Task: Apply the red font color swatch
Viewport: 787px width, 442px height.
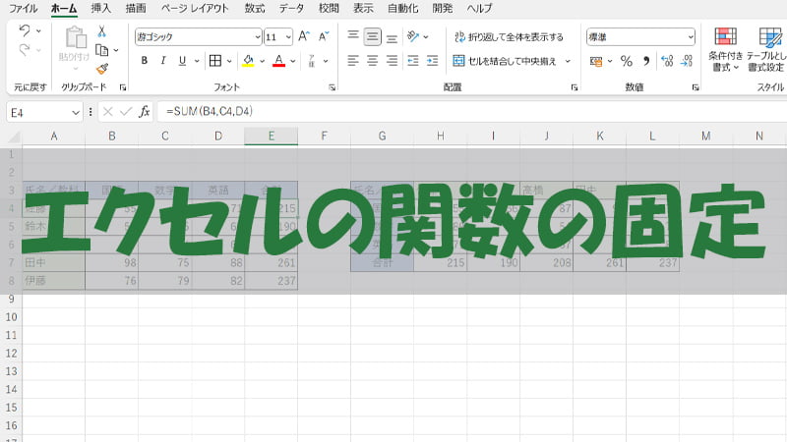Action: [x=278, y=61]
